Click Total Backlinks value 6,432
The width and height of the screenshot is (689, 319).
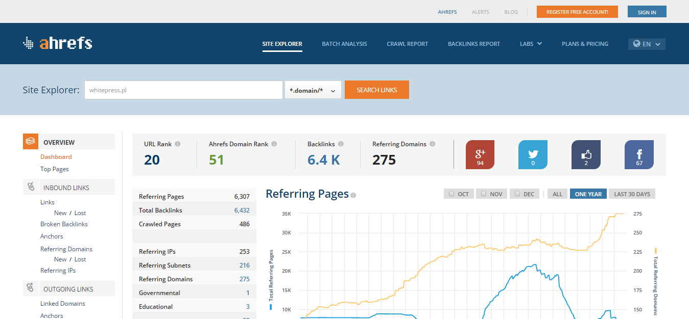click(x=242, y=210)
